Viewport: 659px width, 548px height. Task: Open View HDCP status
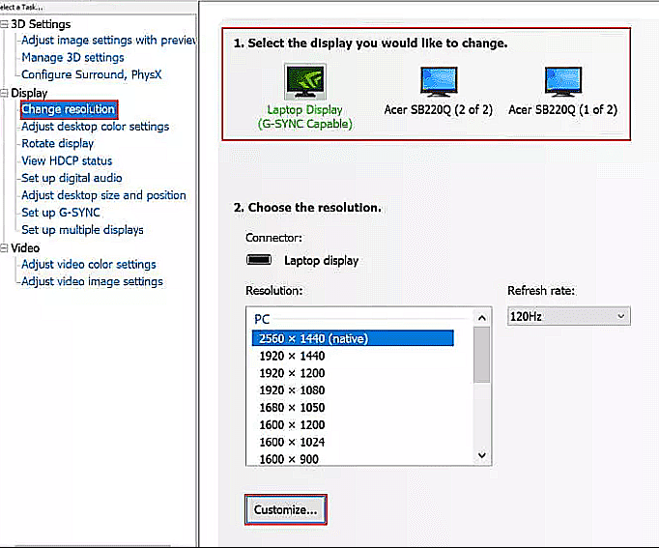[67, 161]
